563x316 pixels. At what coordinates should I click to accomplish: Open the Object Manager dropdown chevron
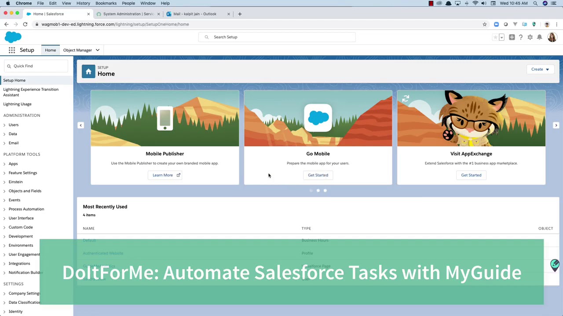(x=98, y=50)
